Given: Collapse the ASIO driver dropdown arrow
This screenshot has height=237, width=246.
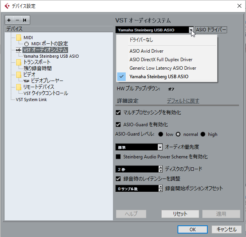Looking at the screenshot, I should (191, 30).
